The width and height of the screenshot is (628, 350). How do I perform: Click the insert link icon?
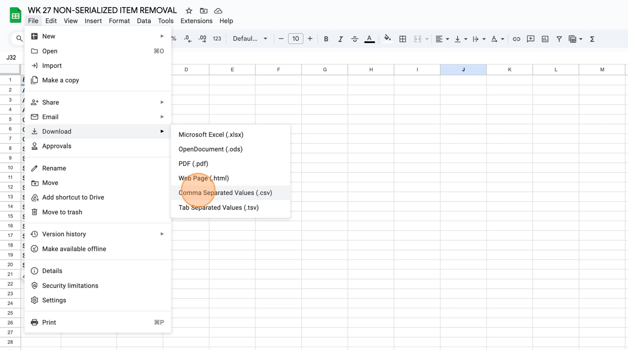(516, 39)
